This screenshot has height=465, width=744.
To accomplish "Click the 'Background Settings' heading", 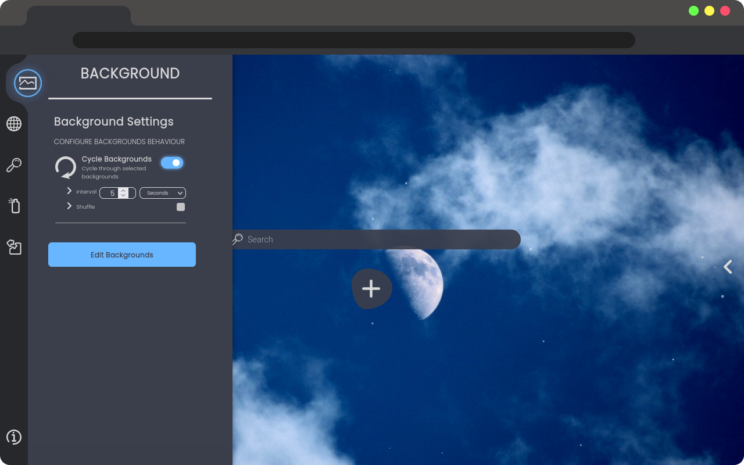I will 114,121.
